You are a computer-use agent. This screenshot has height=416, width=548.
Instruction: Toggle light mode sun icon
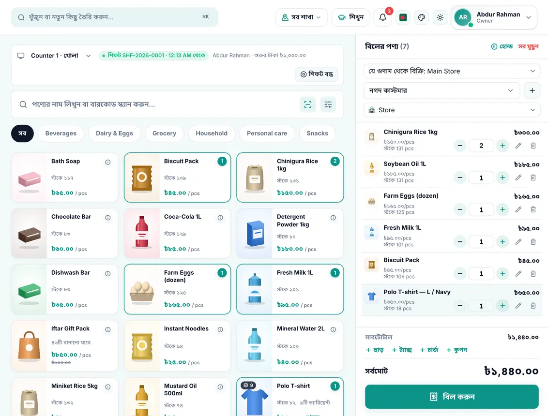tap(440, 17)
